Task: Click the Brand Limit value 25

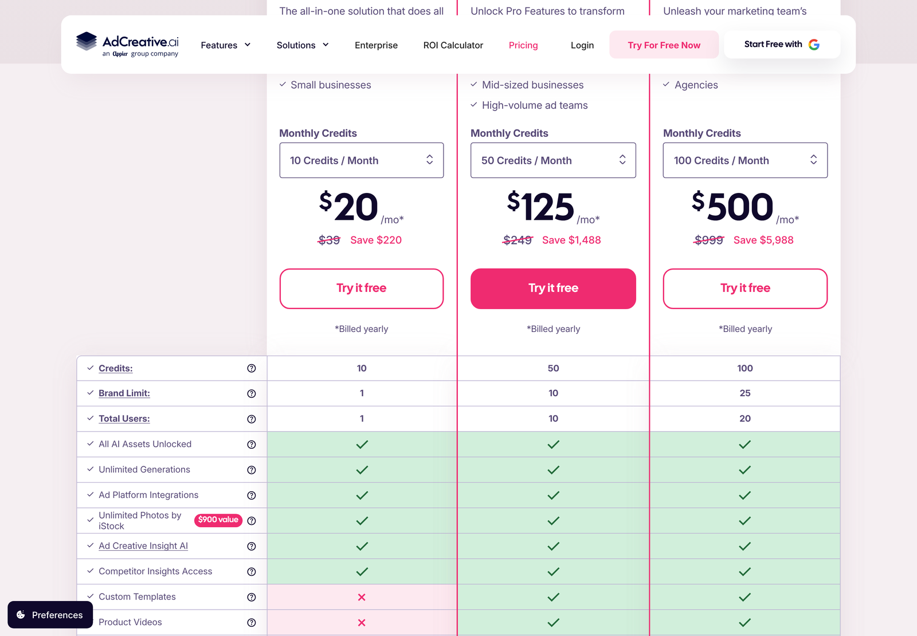Action: click(x=745, y=393)
